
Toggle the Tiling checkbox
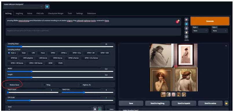(44, 85)
